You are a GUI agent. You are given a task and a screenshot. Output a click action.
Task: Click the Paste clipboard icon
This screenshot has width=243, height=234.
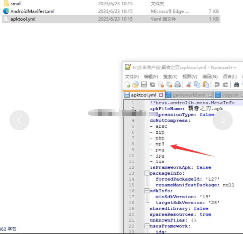click(x=206, y=85)
